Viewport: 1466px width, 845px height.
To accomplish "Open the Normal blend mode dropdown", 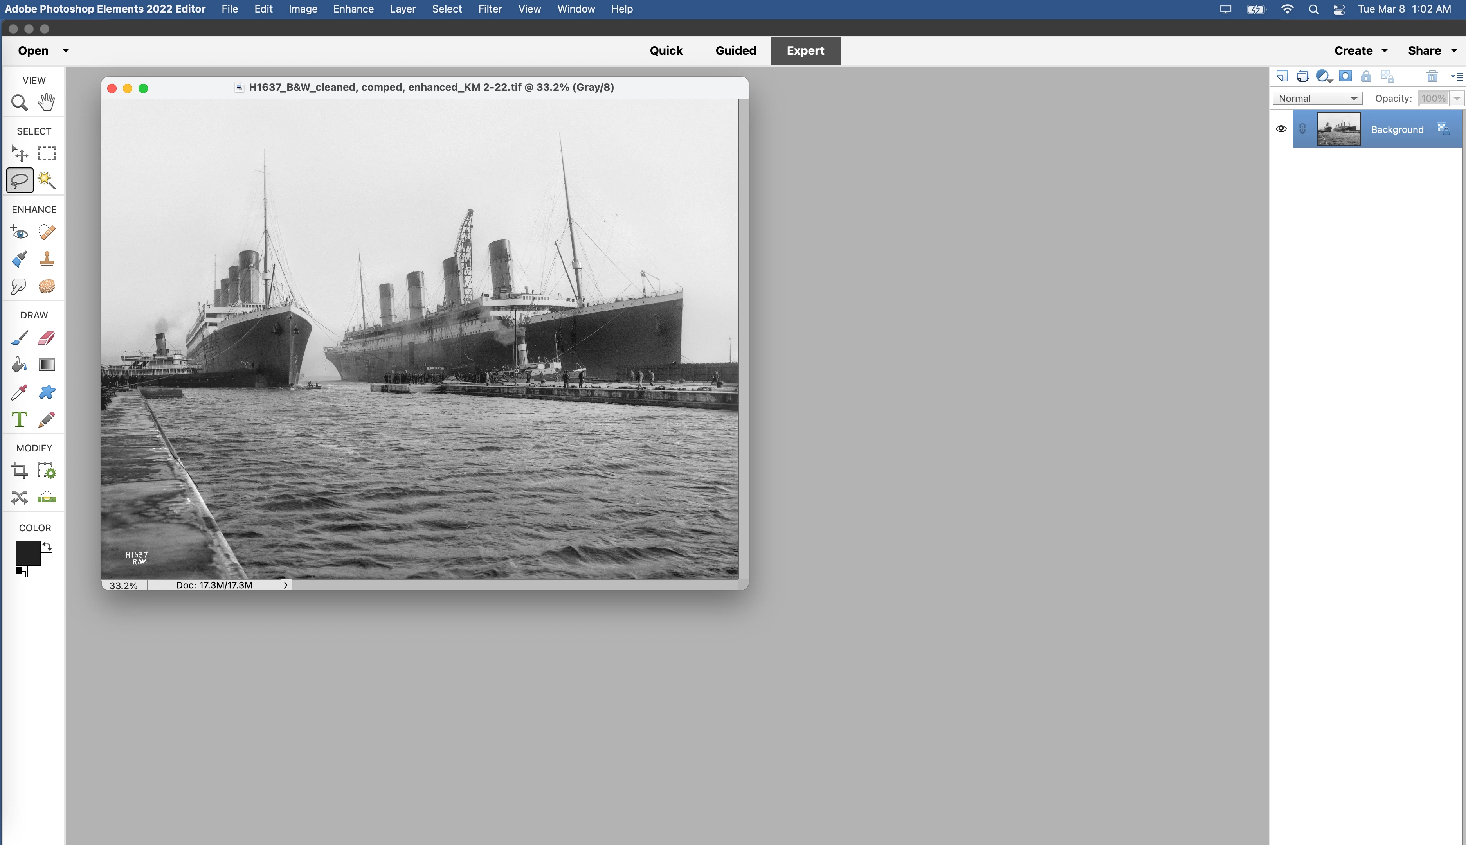I will coord(1317,98).
